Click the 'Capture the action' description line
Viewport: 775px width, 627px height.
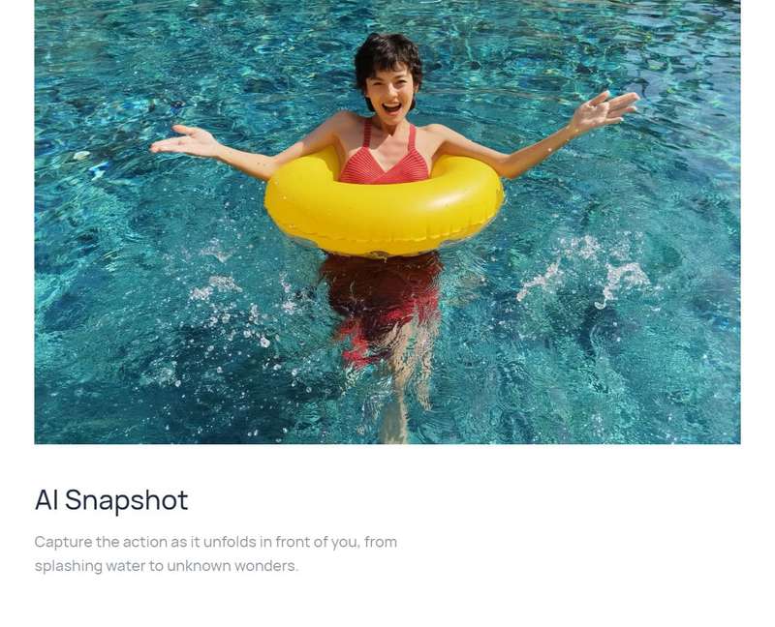(215, 542)
